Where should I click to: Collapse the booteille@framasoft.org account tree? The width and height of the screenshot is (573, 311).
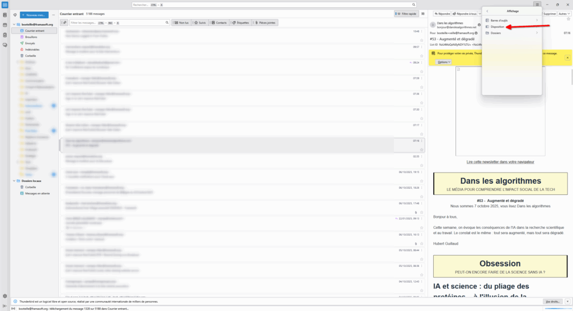[x=13, y=25]
